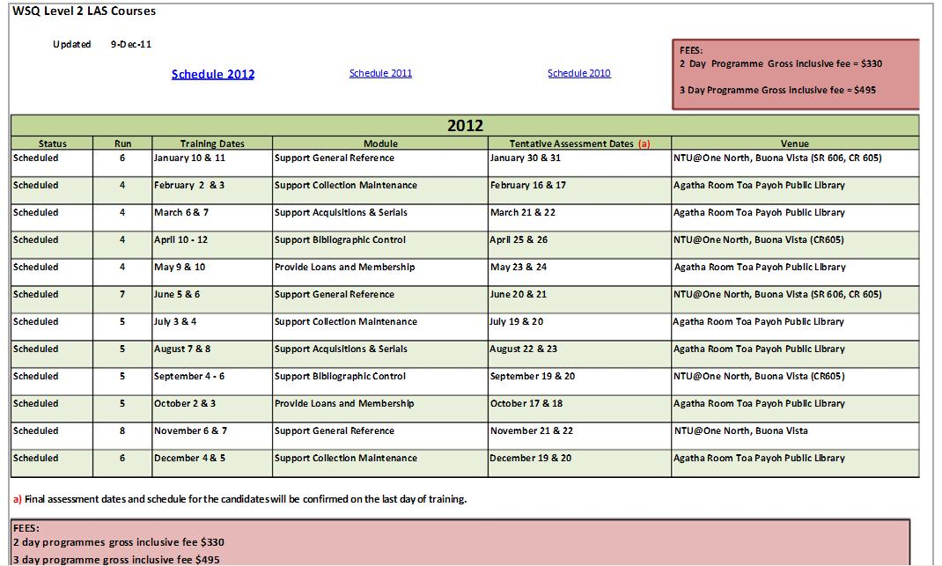Viewport: 942px width, 566px height.
Task: Open the Schedule 2012 link
Action: click(212, 74)
